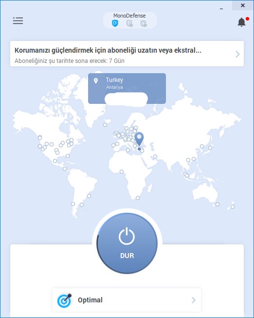Viewport: 254px width, 318px height.
Task: Select the server dot in West Africa
Action: coord(122,172)
